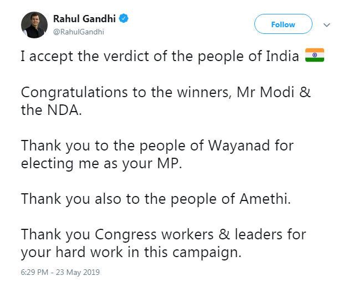The width and height of the screenshot is (348, 281).
Task: Click the @RahulGandhi handle
Action: [78, 32]
